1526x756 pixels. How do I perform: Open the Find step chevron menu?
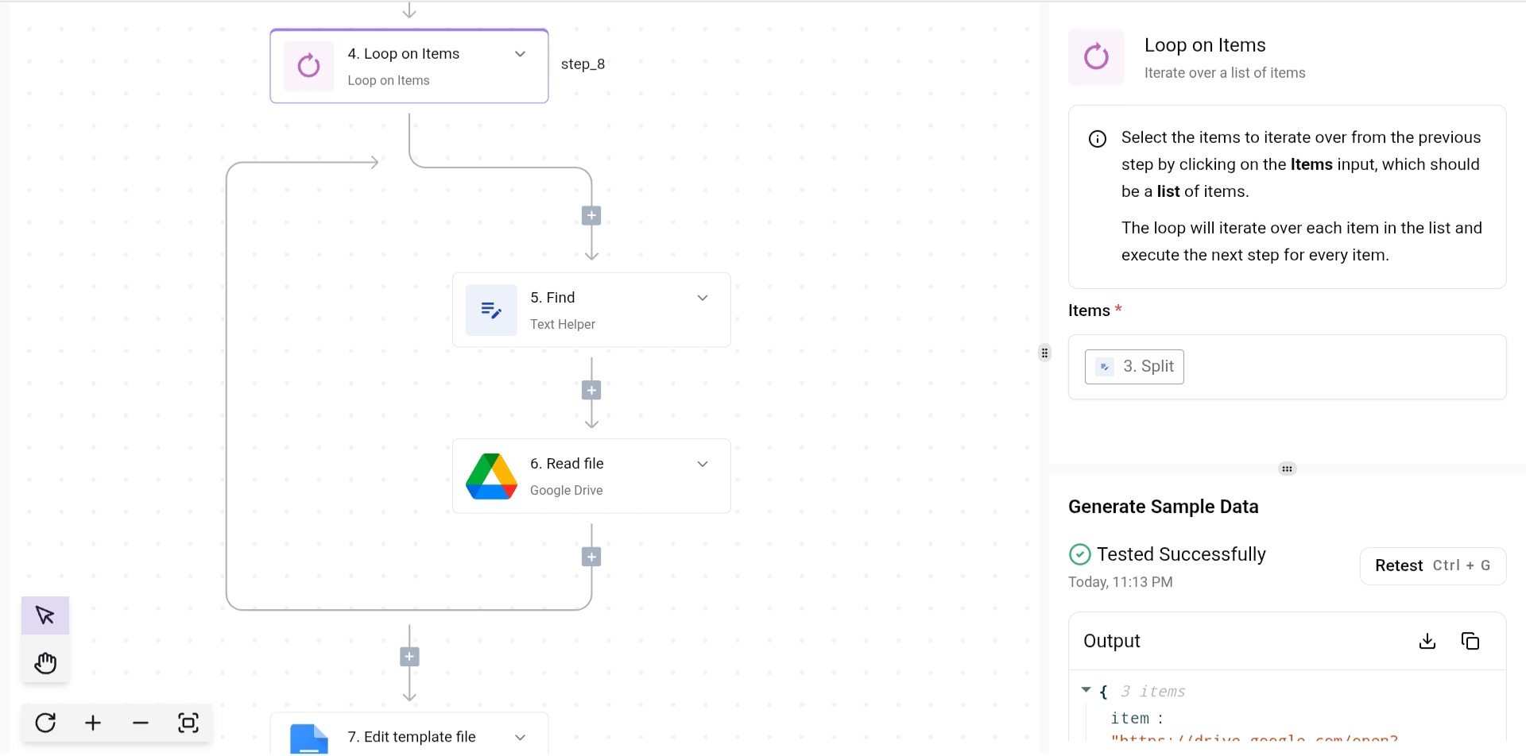[x=703, y=298]
